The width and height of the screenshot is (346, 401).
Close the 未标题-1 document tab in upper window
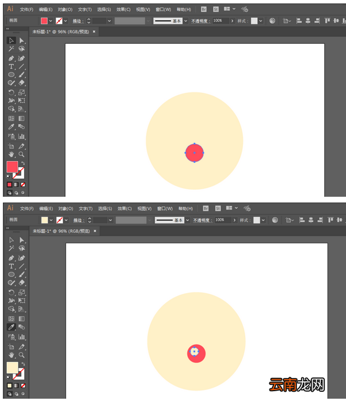(94, 32)
